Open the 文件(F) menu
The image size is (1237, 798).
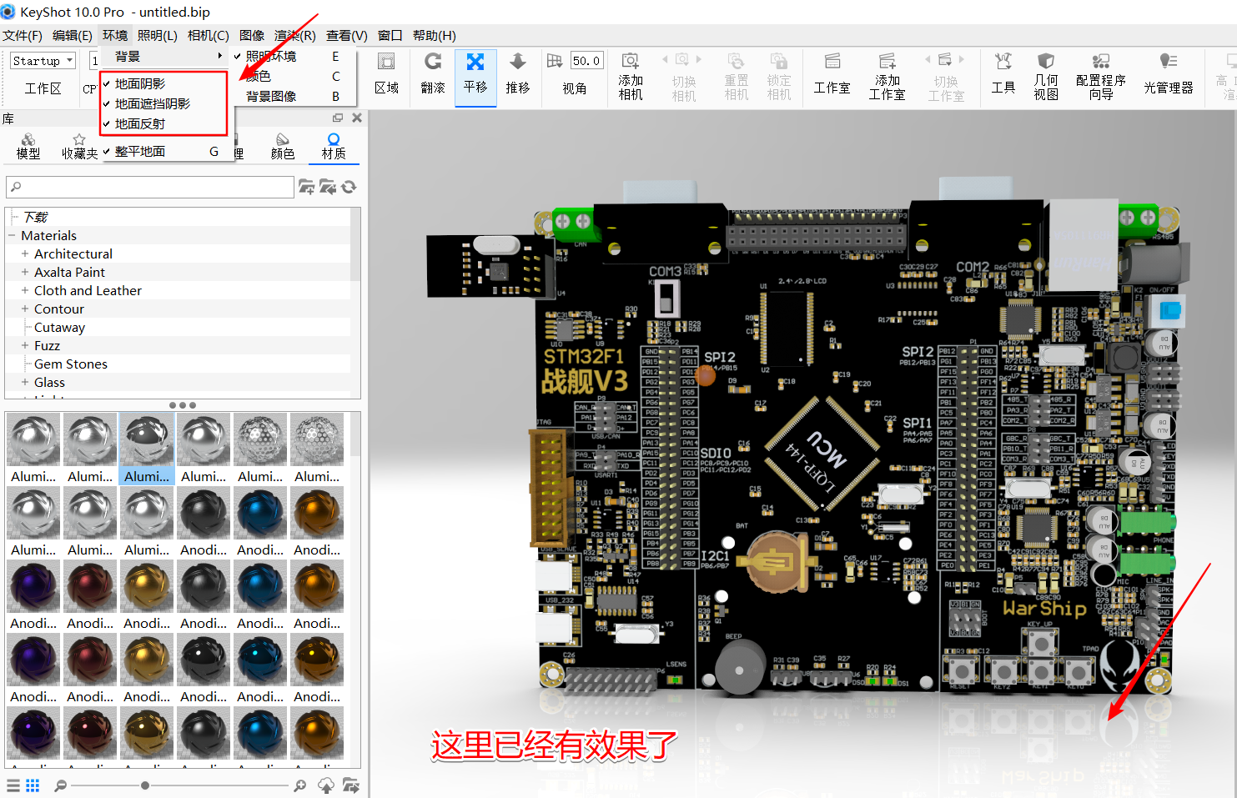23,36
